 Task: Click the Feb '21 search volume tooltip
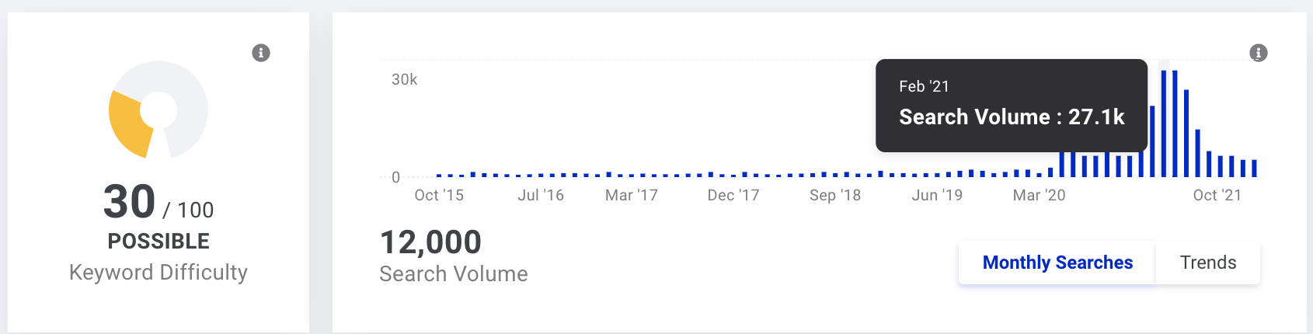(x=1012, y=106)
